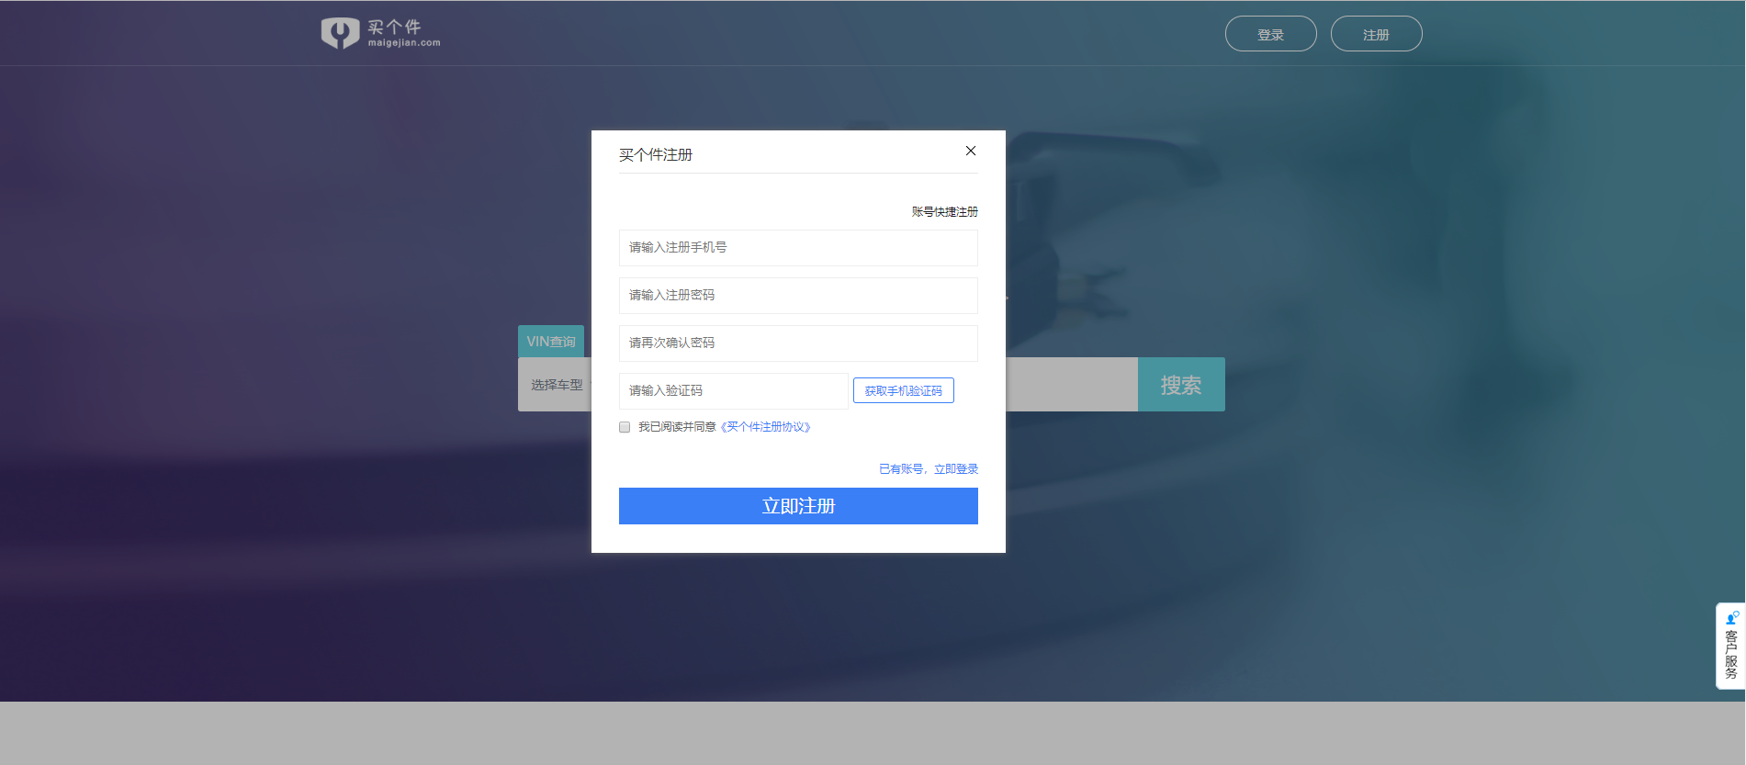Screen dimensions: 1746x765
Task: Open the 《买个件注册协议》 link
Action: tap(765, 427)
